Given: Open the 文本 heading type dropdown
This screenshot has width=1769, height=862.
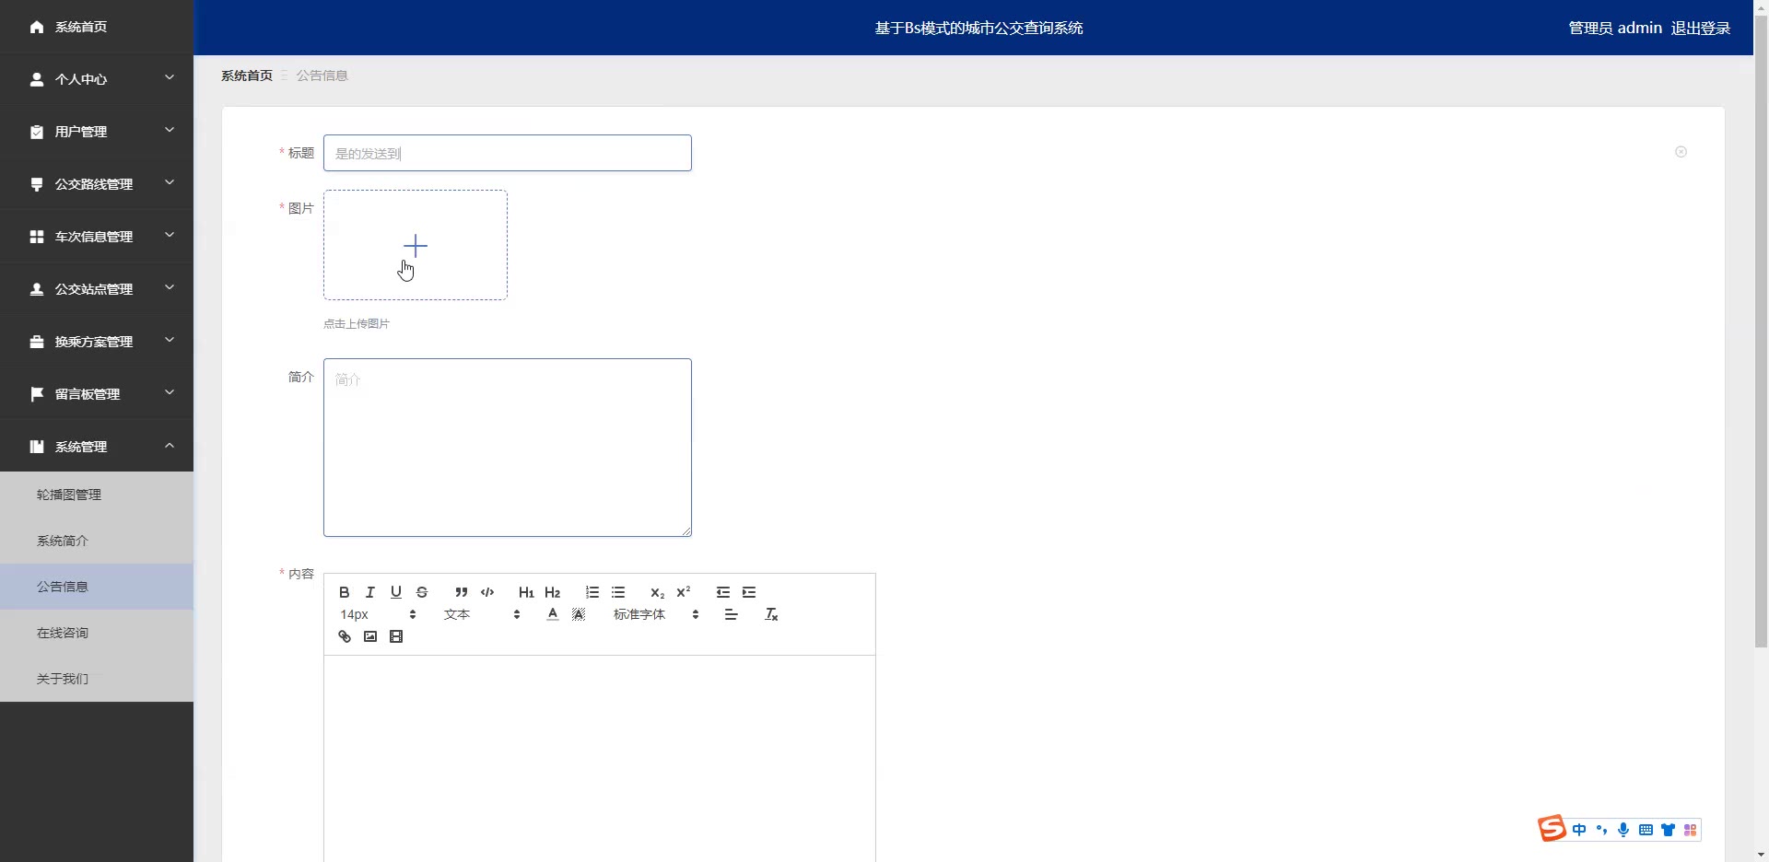Looking at the screenshot, I should [x=482, y=614].
